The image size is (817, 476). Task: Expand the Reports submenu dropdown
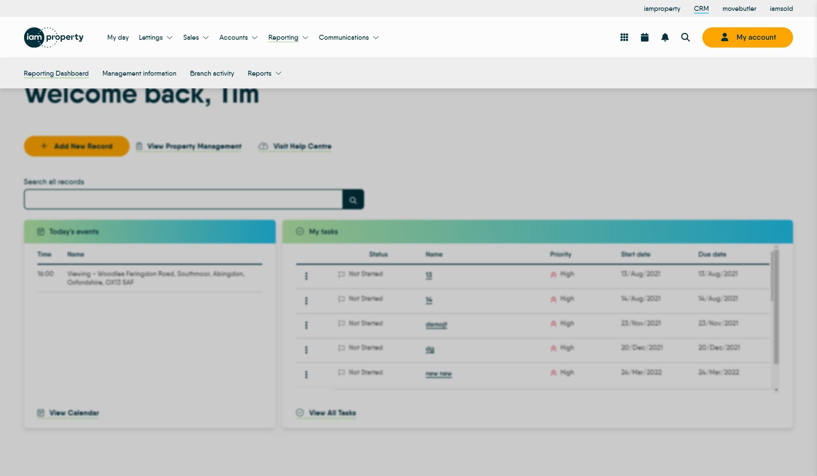(x=264, y=73)
